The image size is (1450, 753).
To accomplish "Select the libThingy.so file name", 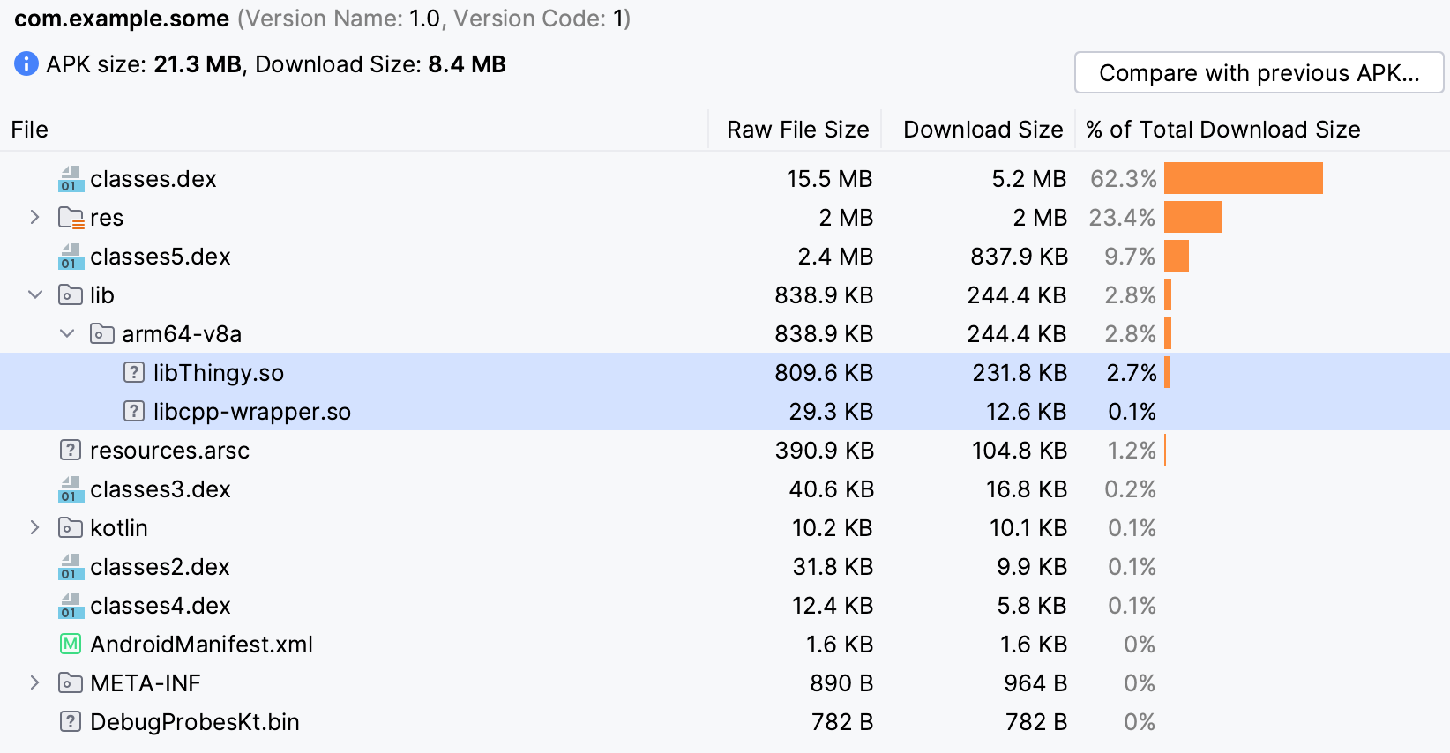I will click(219, 373).
